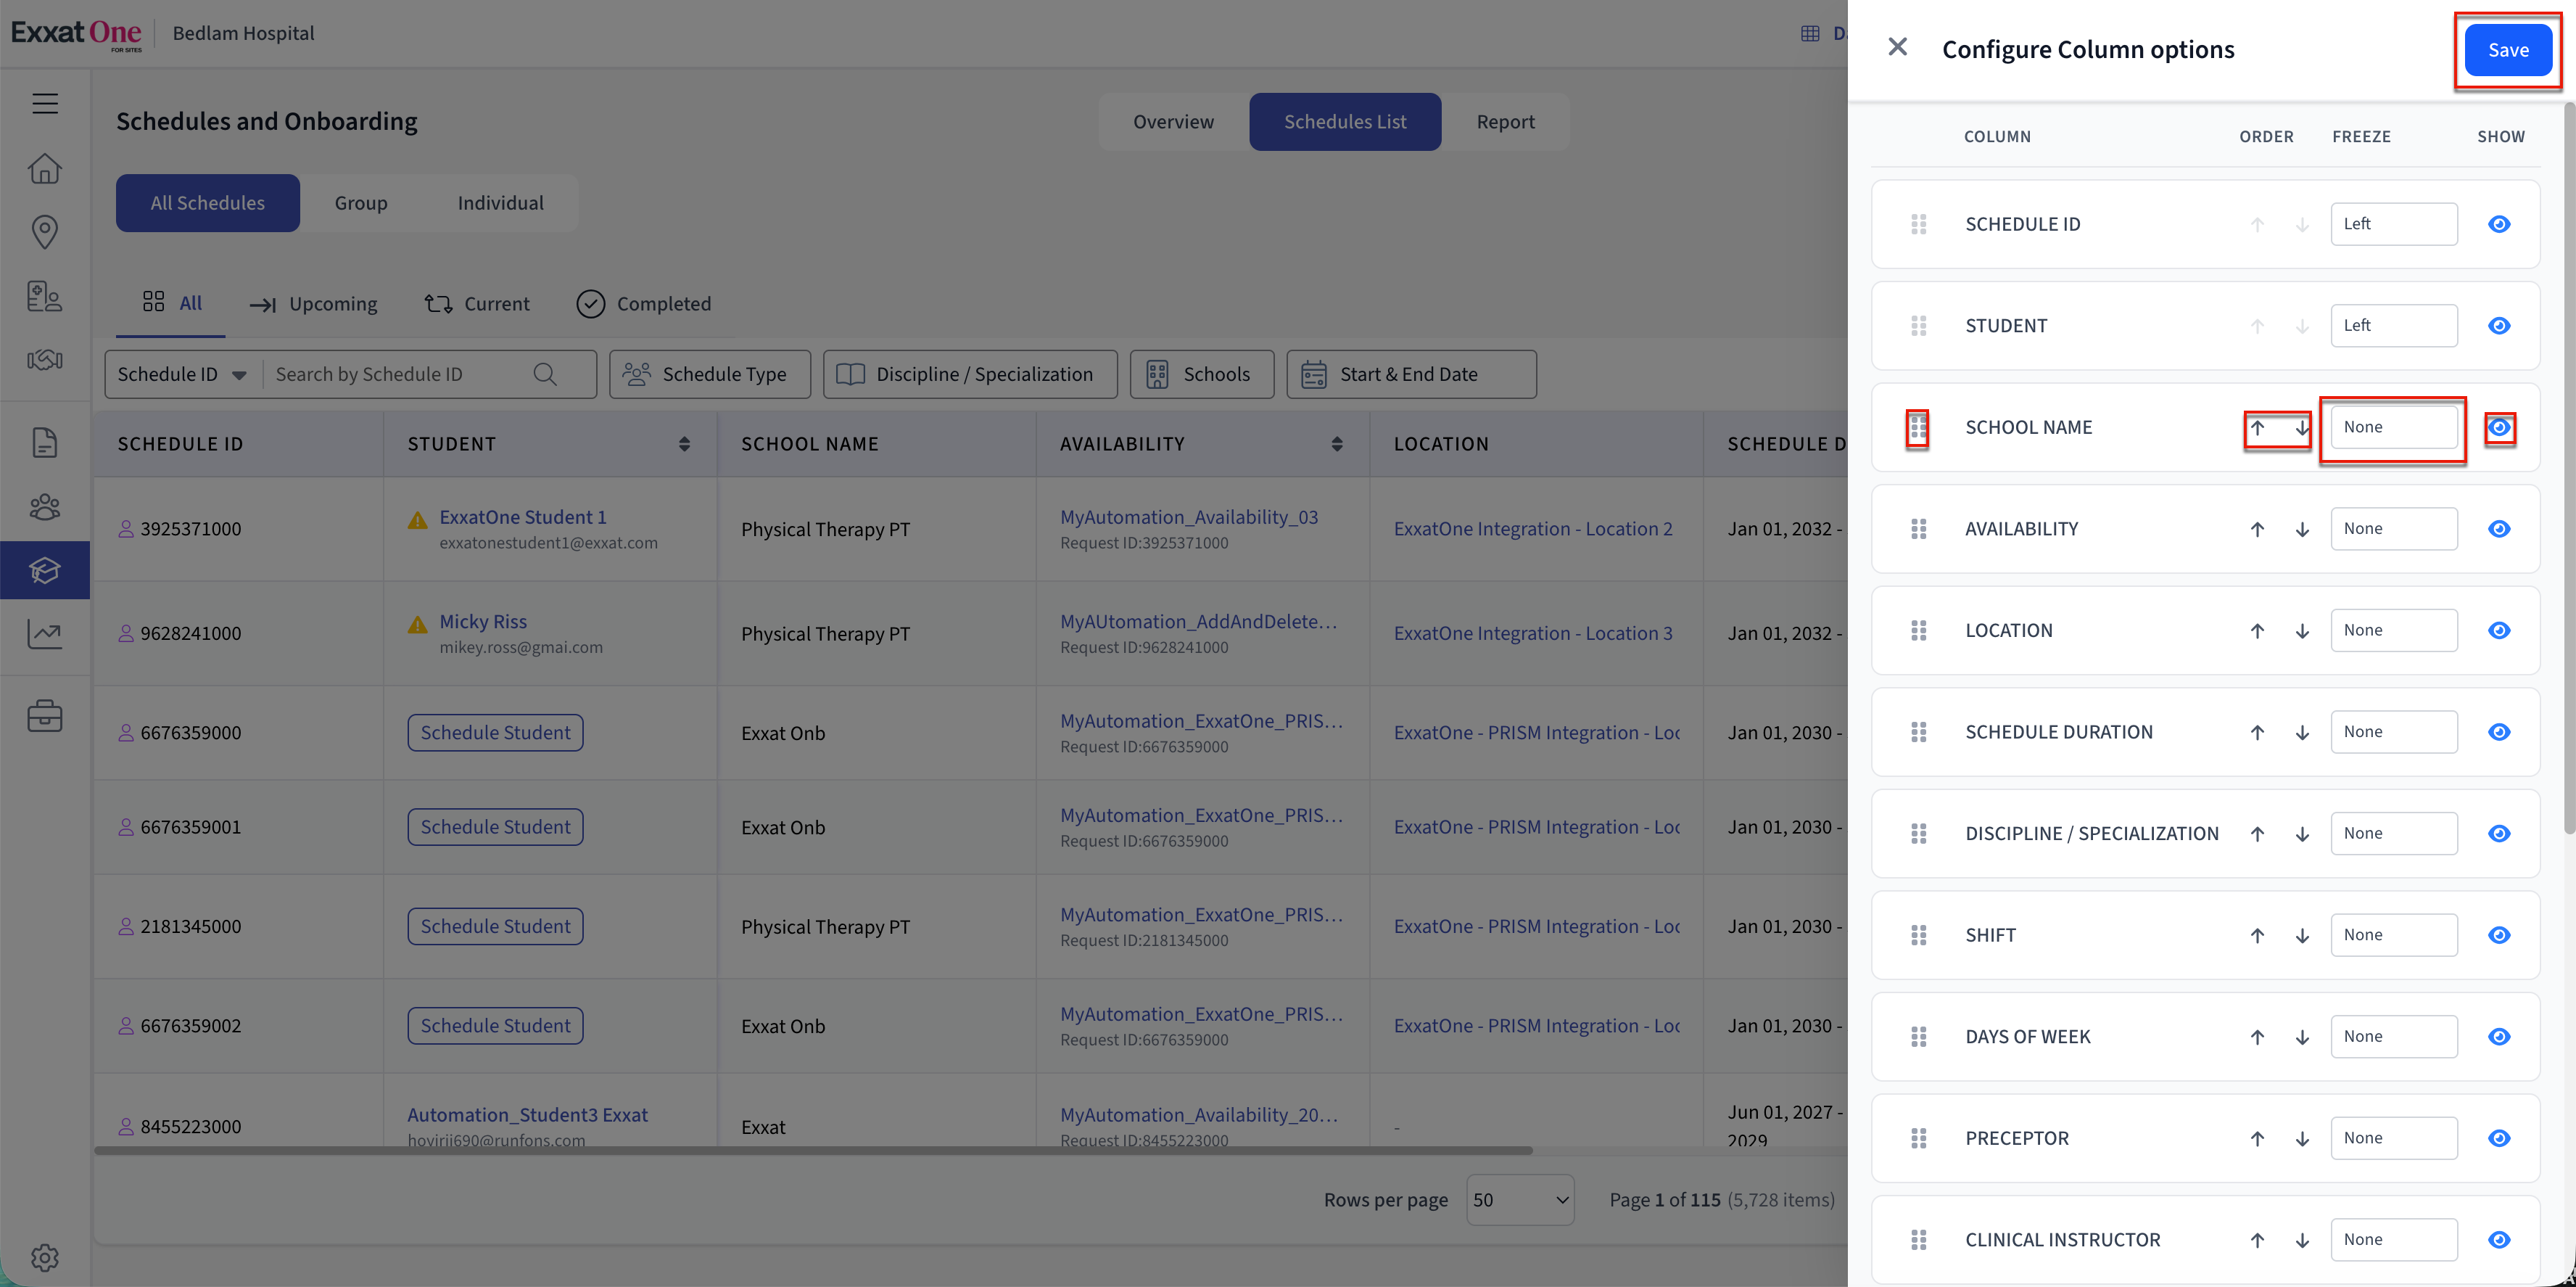Toggle visibility of SCHOOL NAME column
Viewport: 2576px width, 1287px height.
(2498, 428)
